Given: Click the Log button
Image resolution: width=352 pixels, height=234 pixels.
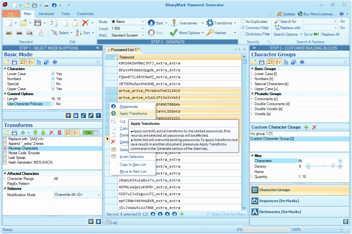Looking at the screenshot, I should coord(111,222).
